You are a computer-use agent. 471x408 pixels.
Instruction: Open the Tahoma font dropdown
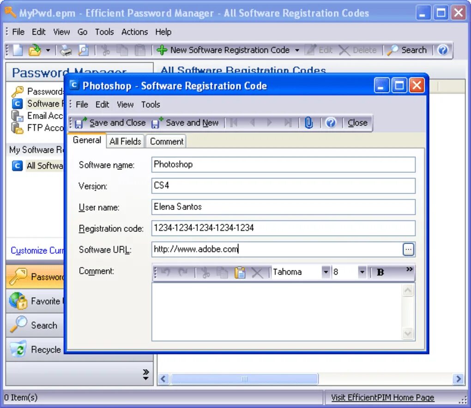(326, 272)
